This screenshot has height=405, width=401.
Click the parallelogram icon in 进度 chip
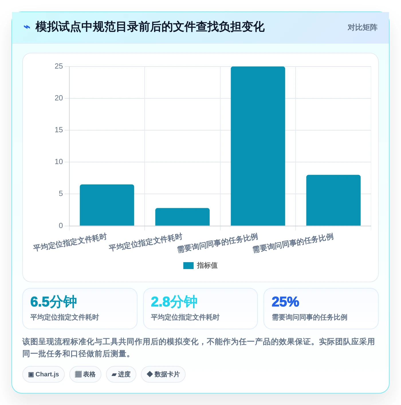(114, 375)
